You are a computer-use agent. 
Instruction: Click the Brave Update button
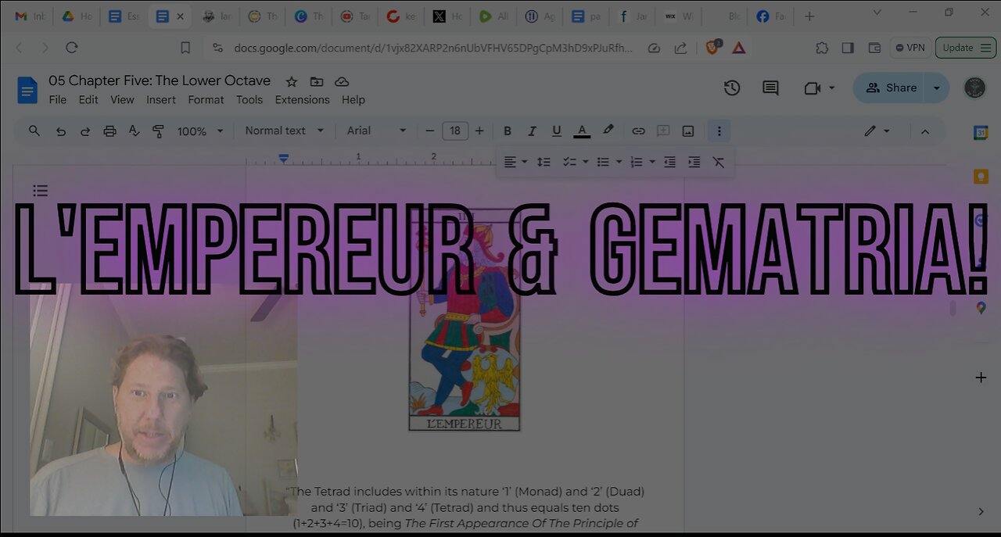pos(965,48)
